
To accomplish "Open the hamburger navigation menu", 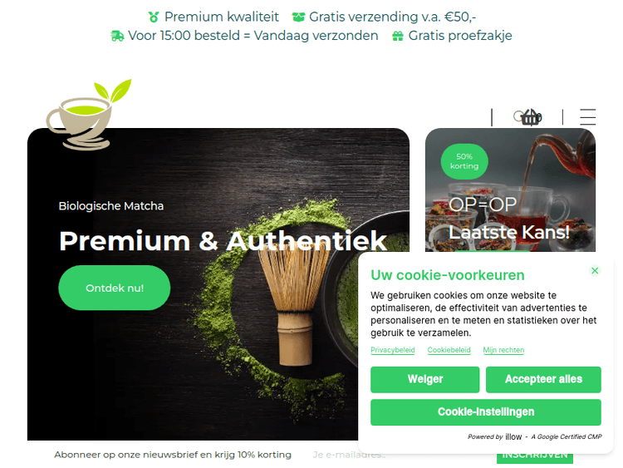I will 587,117.
